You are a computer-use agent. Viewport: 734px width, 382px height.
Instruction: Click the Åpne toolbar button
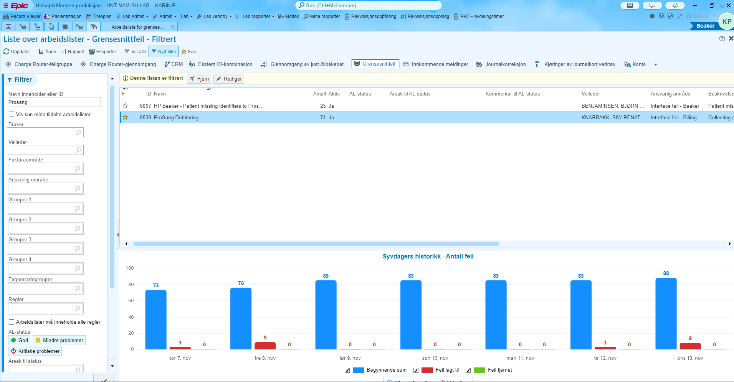[x=47, y=51]
